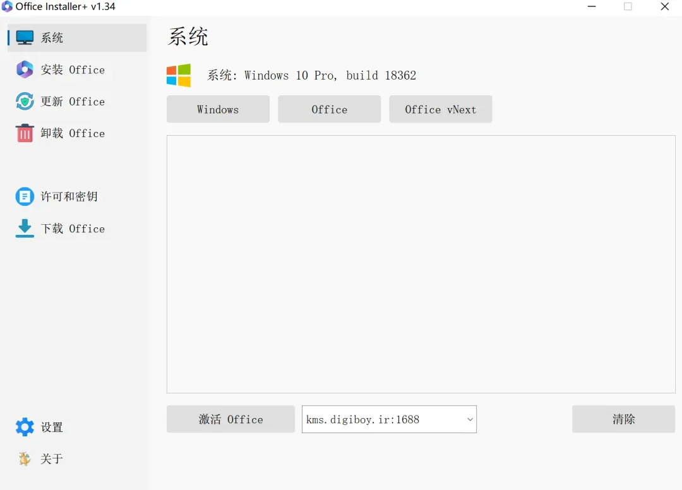Click the 更新 Office shield icon

pyautogui.click(x=25, y=101)
